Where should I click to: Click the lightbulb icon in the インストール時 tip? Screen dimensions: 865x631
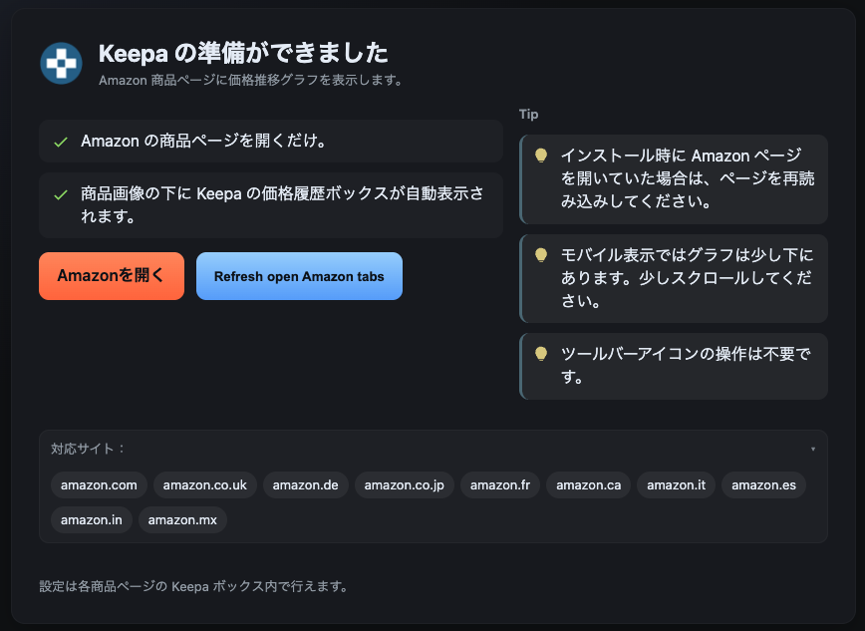pos(541,156)
